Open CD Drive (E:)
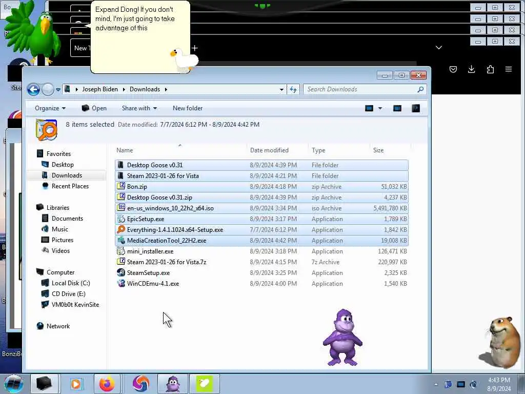The width and height of the screenshot is (525, 394). (68, 294)
